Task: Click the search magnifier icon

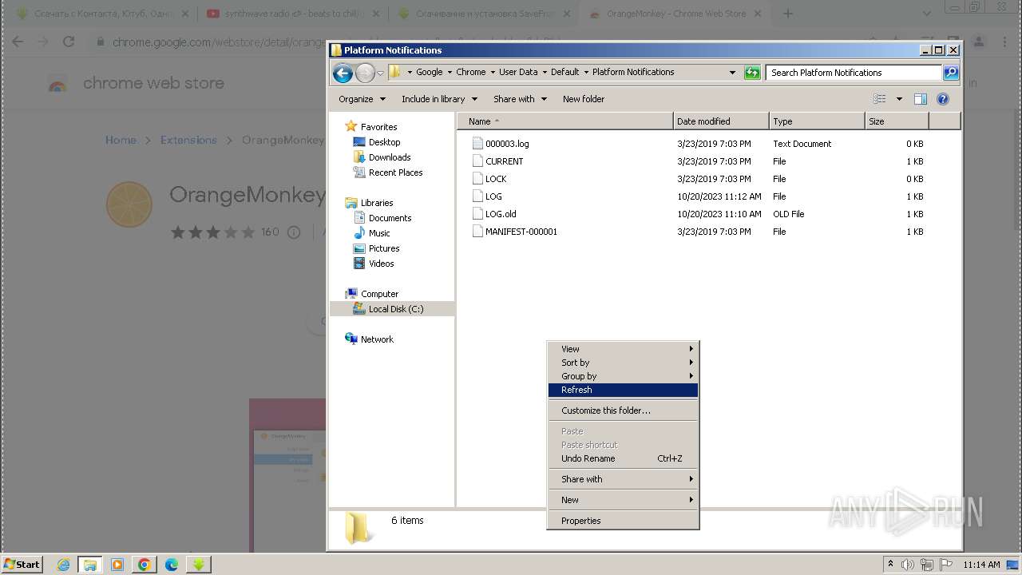Action: 950,73
